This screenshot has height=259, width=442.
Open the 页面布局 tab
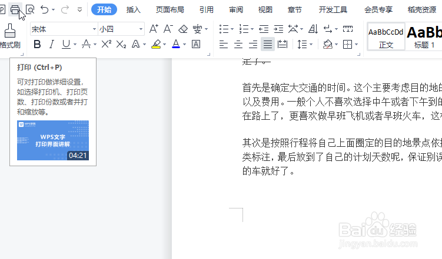point(170,10)
